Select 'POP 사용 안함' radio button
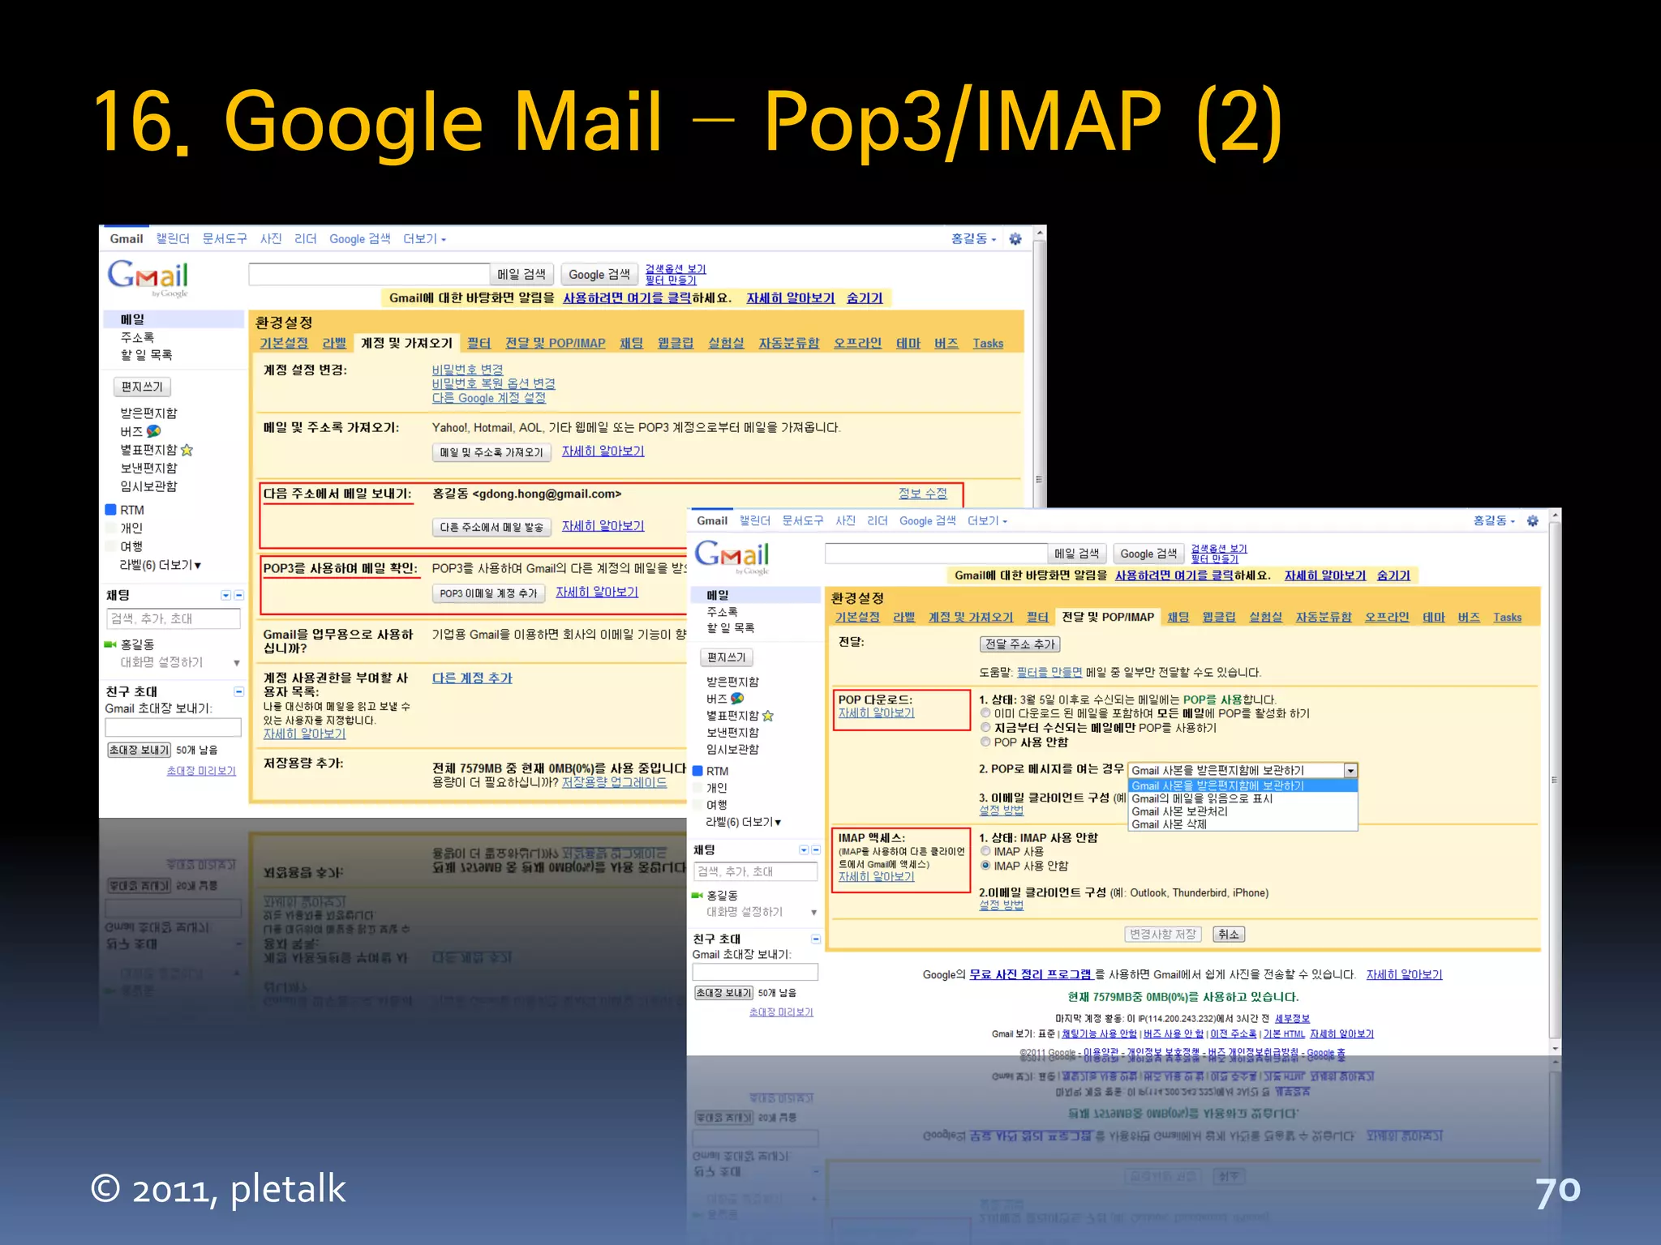Image resolution: width=1661 pixels, height=1245 pixels. click(985, 742)
